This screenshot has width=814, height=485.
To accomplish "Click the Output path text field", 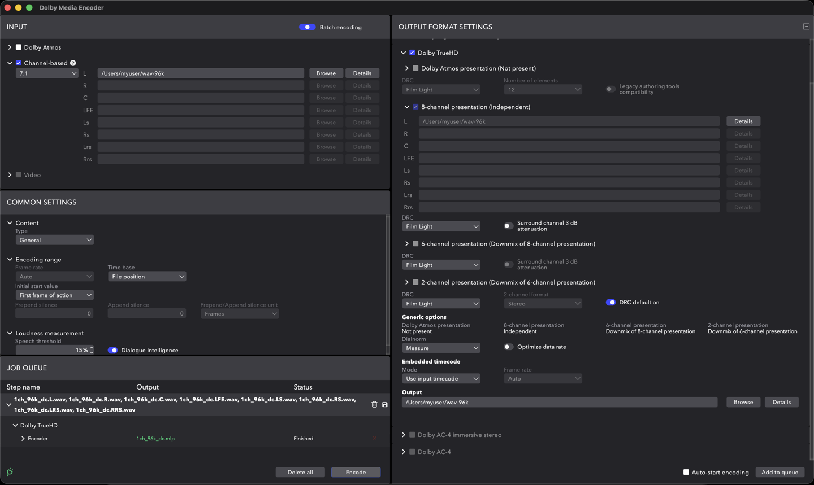I will (560, 402).
